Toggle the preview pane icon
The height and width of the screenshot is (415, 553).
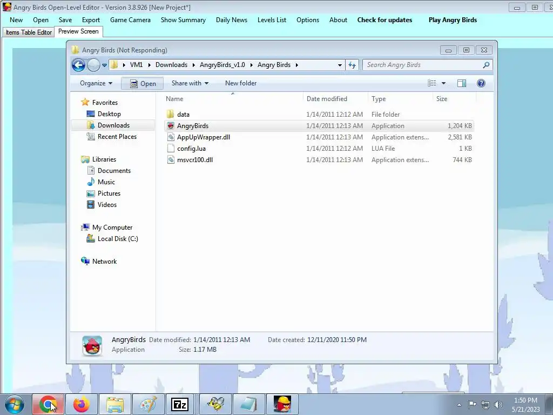(x=462, y=83)
